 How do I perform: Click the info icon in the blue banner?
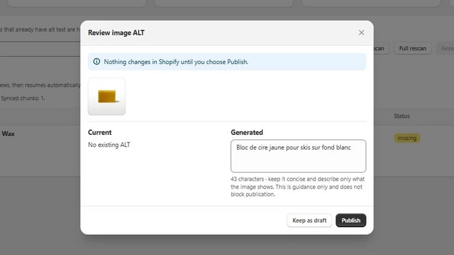point(96,62)
